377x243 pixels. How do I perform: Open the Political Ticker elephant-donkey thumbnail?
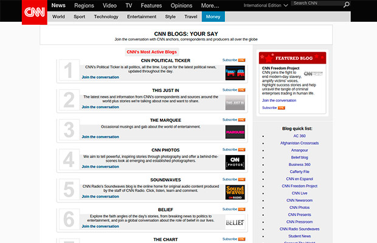coord(235,73)
